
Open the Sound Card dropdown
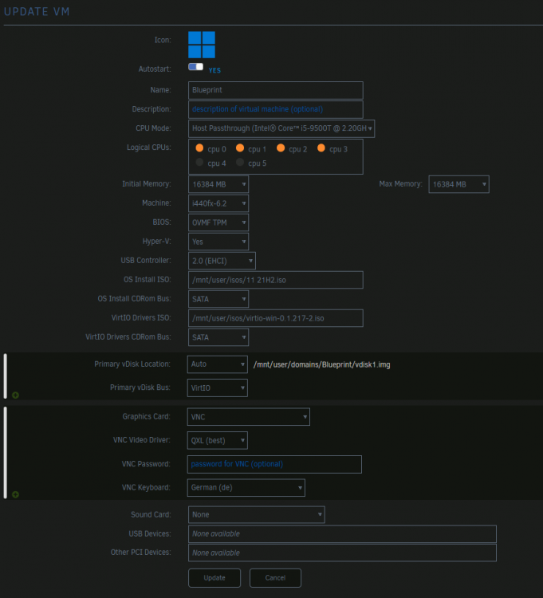pos(257,514)
